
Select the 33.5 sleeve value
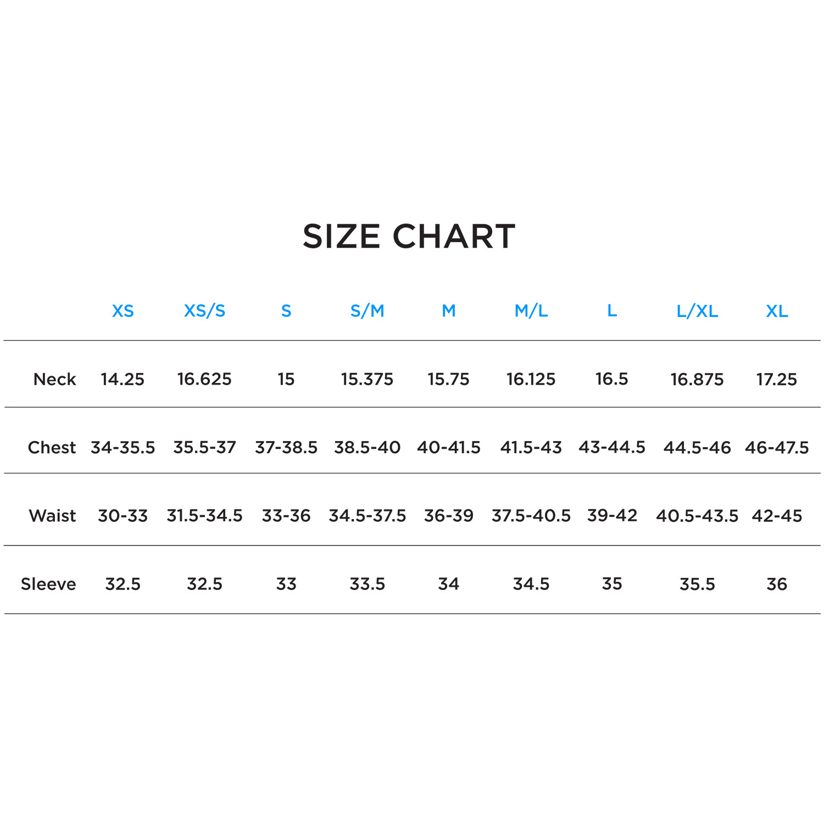point(367,583)
